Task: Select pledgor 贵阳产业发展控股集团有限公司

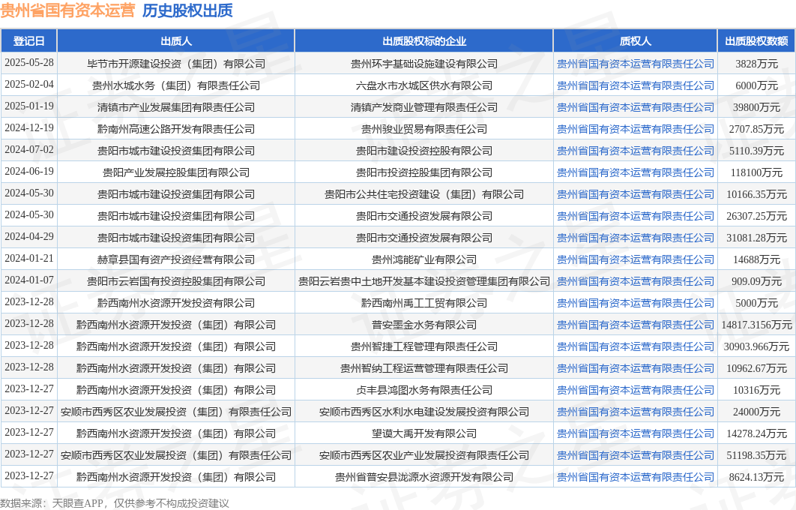Action: coord(176,172)
